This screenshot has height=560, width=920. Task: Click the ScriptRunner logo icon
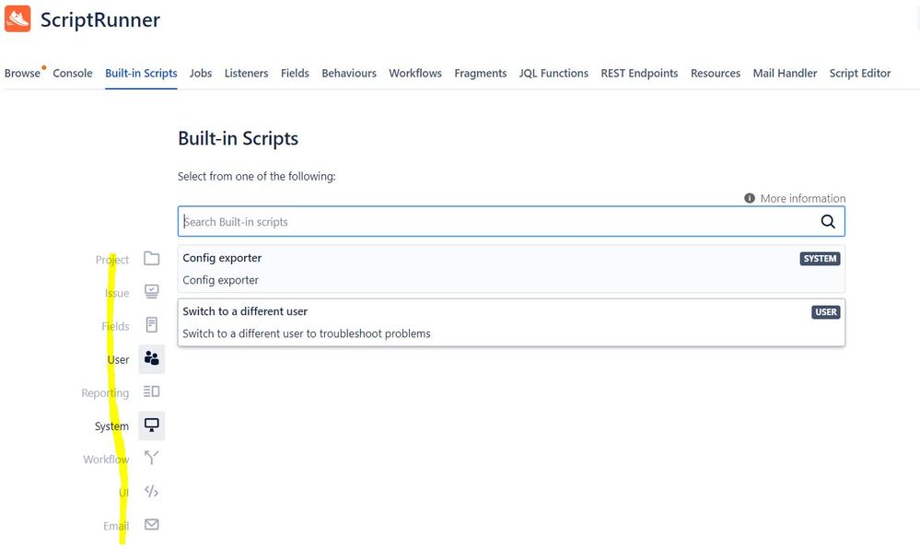pyautogui.click(x=17, y=18)
